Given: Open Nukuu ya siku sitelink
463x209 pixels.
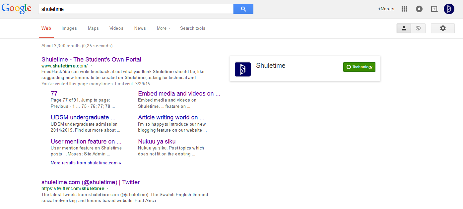Looking at the screenshot, I should [157, 142].
